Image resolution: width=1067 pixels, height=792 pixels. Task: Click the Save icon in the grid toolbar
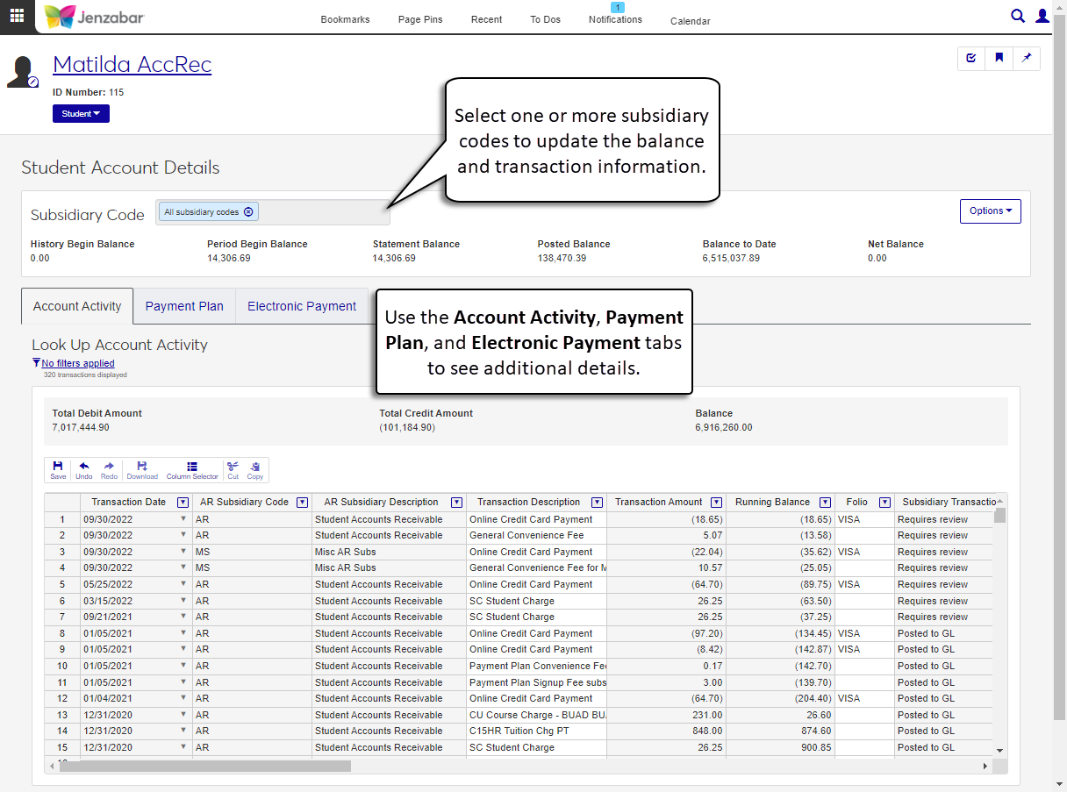[58, 470]
